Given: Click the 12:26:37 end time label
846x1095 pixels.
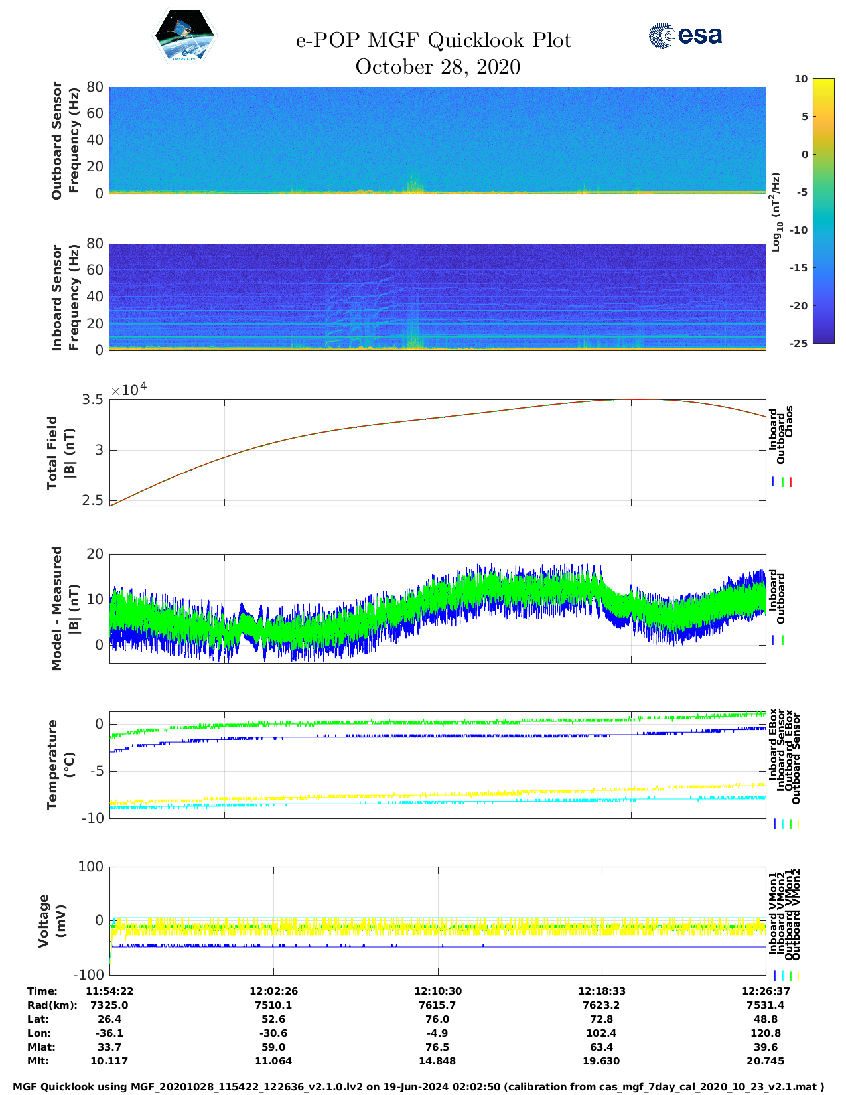Looking at the screenshot, I should click(765, 991).
